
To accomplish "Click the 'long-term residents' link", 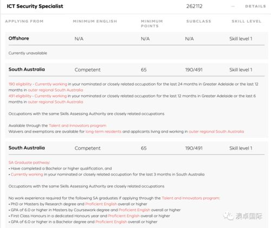I will pyautogui.click(x=104, y=132).
